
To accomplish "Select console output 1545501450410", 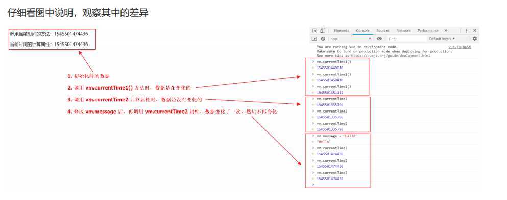I will 330,80.
